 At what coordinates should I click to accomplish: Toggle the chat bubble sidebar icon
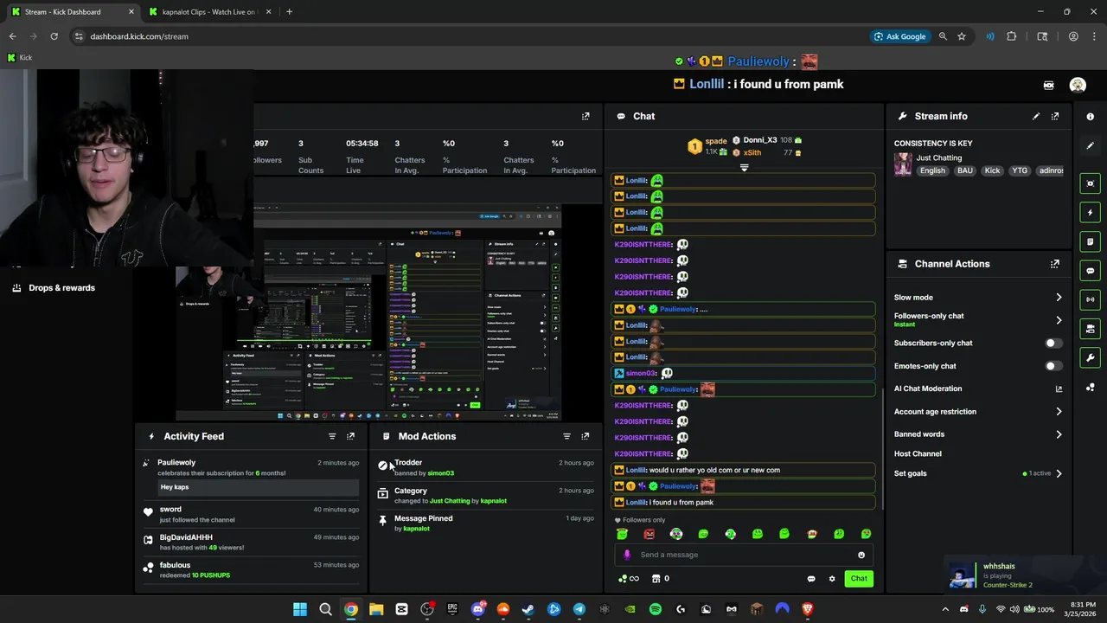pos(1091,271)
